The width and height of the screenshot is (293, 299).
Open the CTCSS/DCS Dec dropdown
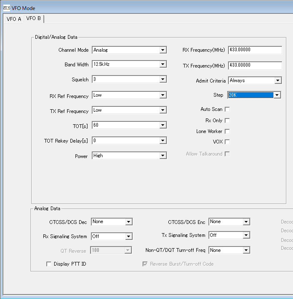click(x=128, y=222)
